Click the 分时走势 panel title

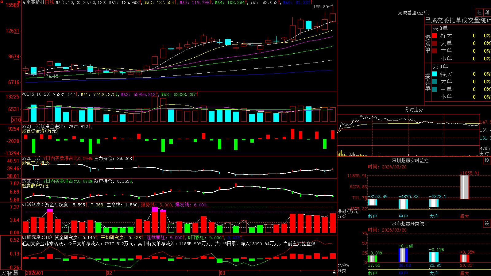414,109
